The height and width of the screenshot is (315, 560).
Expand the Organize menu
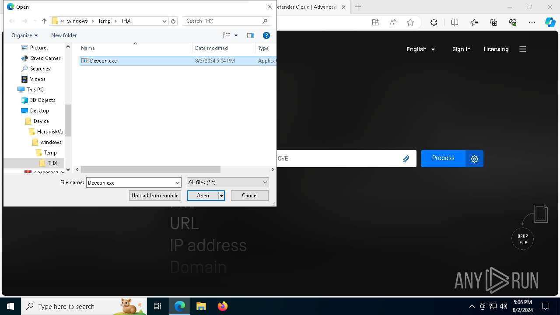coord(24,35)
